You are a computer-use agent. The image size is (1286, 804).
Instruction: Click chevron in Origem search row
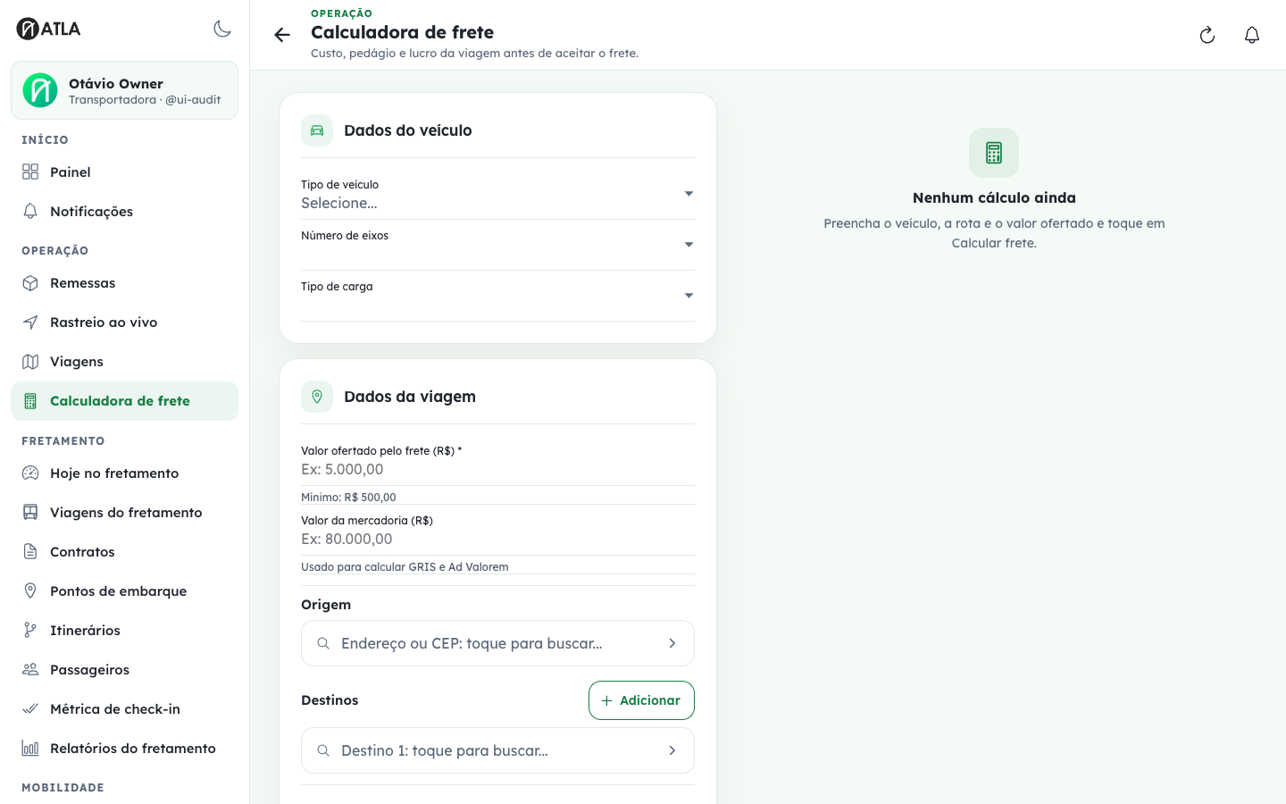pyautogui.click(x=672, y=643)
